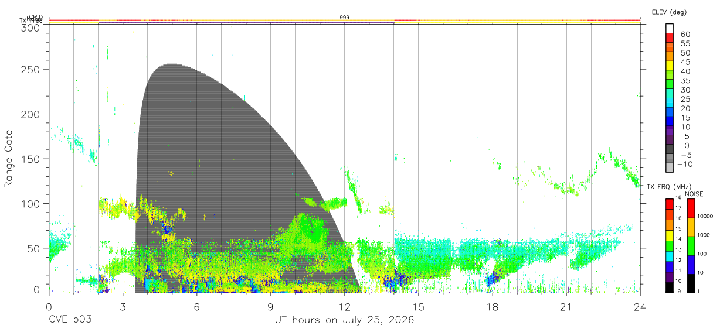Viewport: 720px width, 332px height.
Task: Select the white top segment of ELEV bar
Action: [x=670, y=28]
